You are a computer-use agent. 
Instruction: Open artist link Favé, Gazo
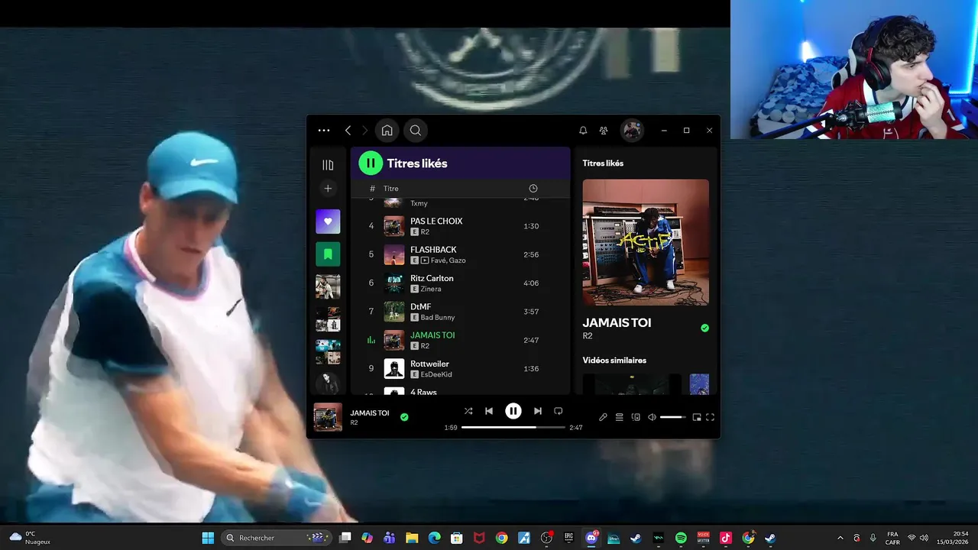point(448,260)
